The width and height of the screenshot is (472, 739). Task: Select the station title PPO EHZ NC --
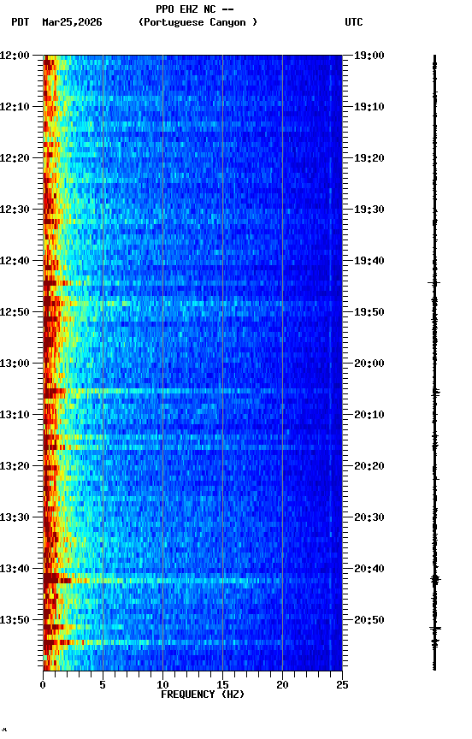(195, 9)
